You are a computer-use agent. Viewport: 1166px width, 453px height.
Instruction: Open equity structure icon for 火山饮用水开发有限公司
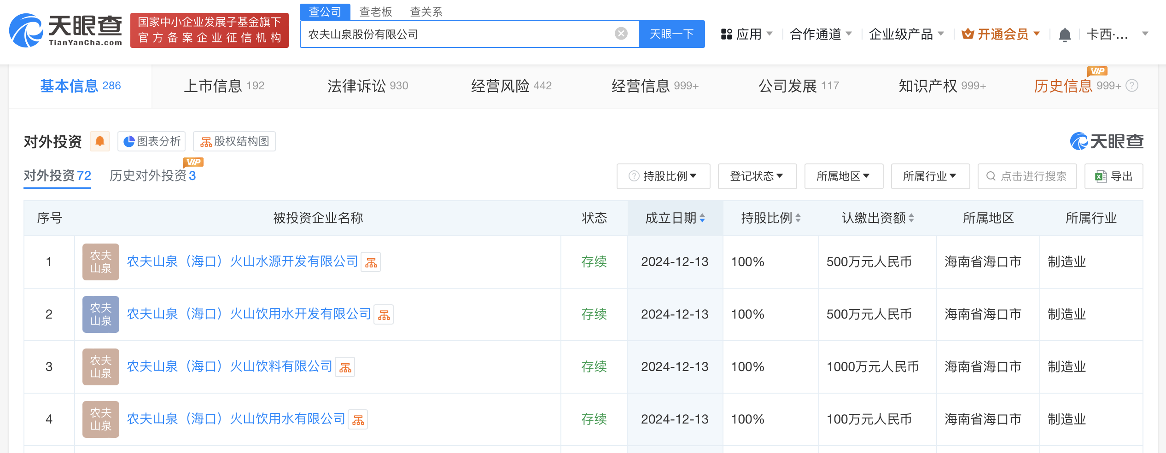[x=384, y=315]
